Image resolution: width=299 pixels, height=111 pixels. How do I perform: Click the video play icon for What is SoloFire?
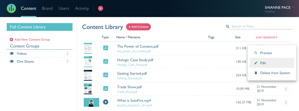click(x=106, y=102)
